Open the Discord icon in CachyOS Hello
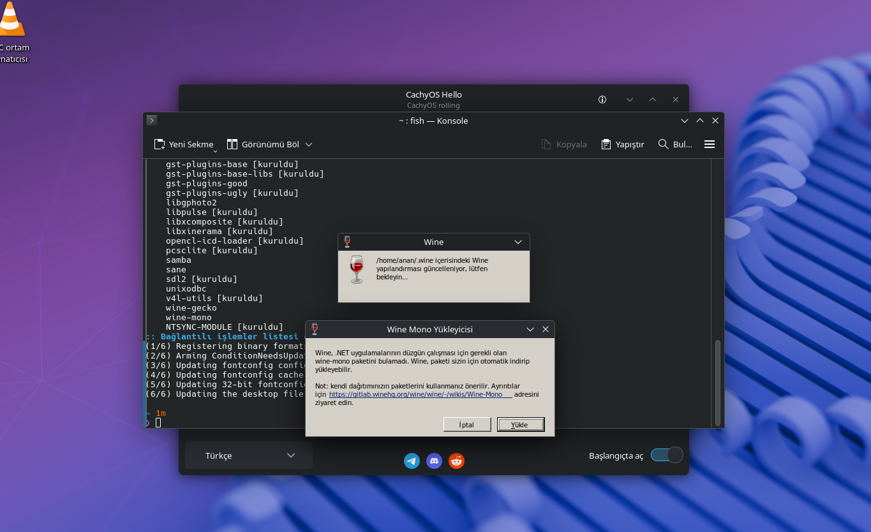 [435, 461]
